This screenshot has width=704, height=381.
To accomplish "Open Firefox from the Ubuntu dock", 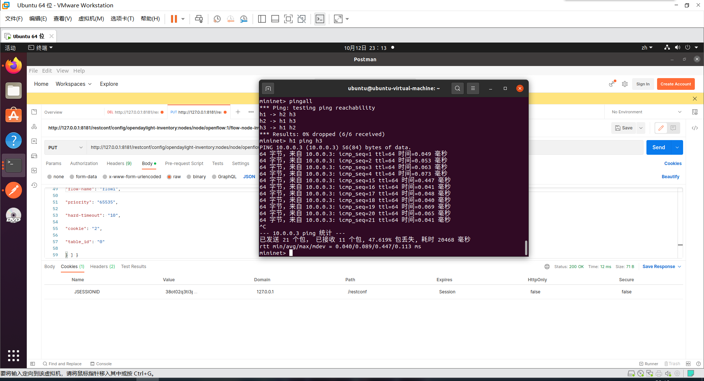I will coord(14,66).
